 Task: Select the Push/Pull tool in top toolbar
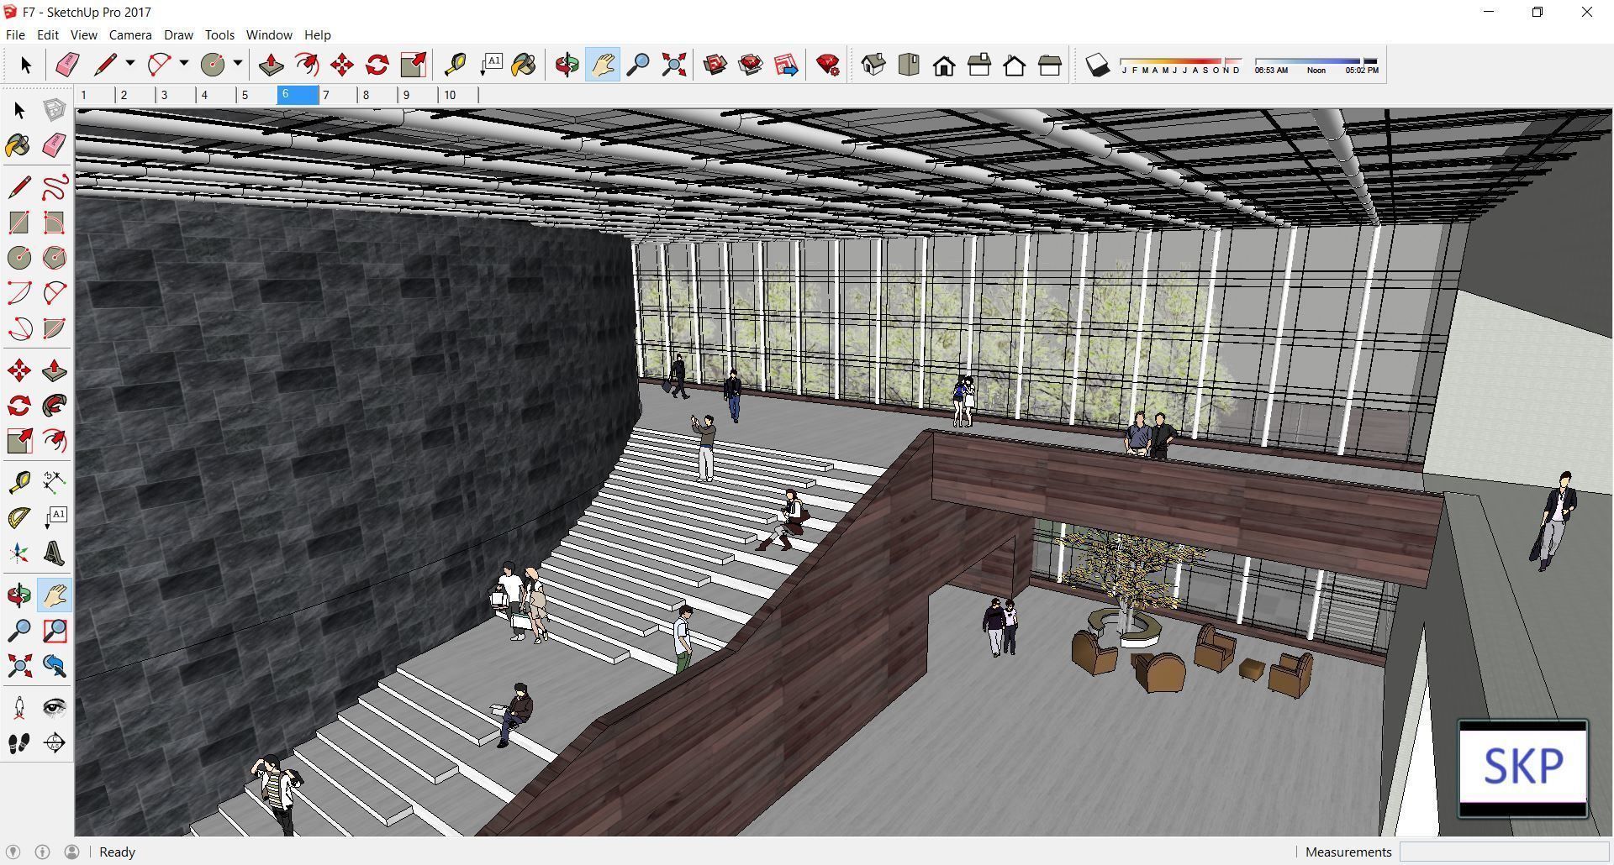pyautogui.click(x=271, y=65)
